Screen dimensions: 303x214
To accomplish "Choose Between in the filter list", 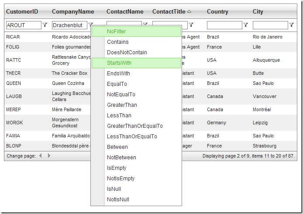I will (x=117, y=147).
